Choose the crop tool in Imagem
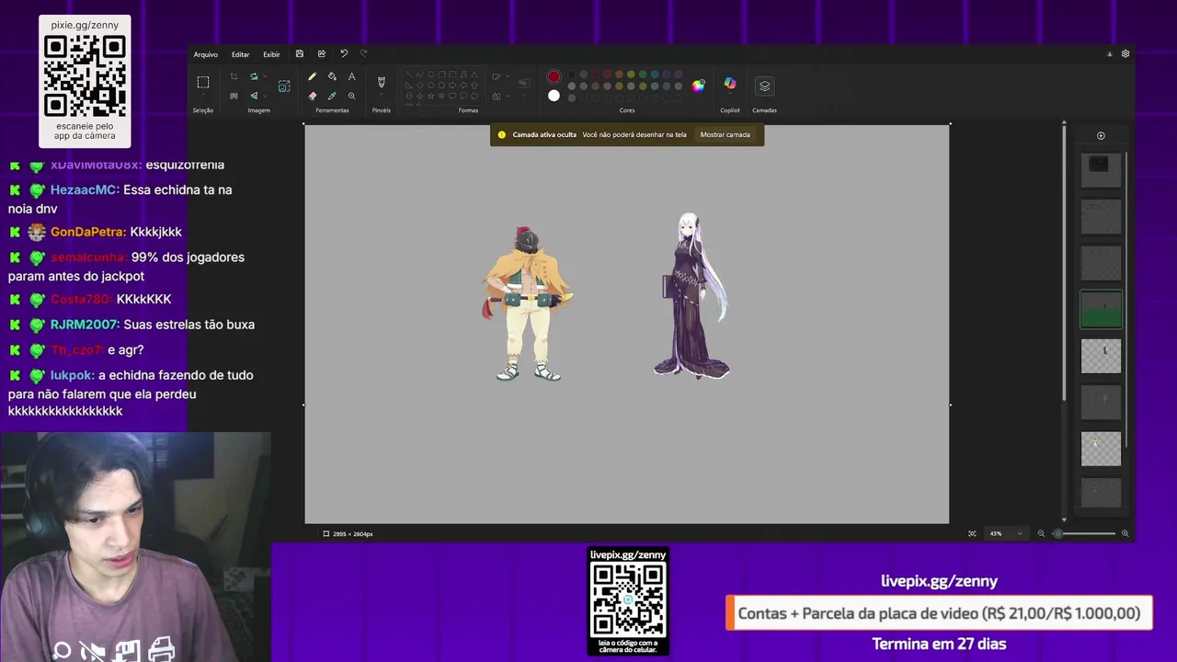1177x662 pixels. (234, 76)
